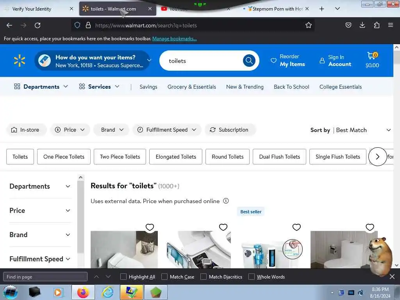Jump to previous find result arrow
Image resolution: width=400 pixels, height=300 pixels.
pyautogui.click(x=96, y=277)
